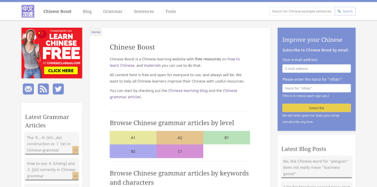Screen dimensions: 377x187
Task: Click the yellow Subscribe button
Action: (x=316, y=108)
